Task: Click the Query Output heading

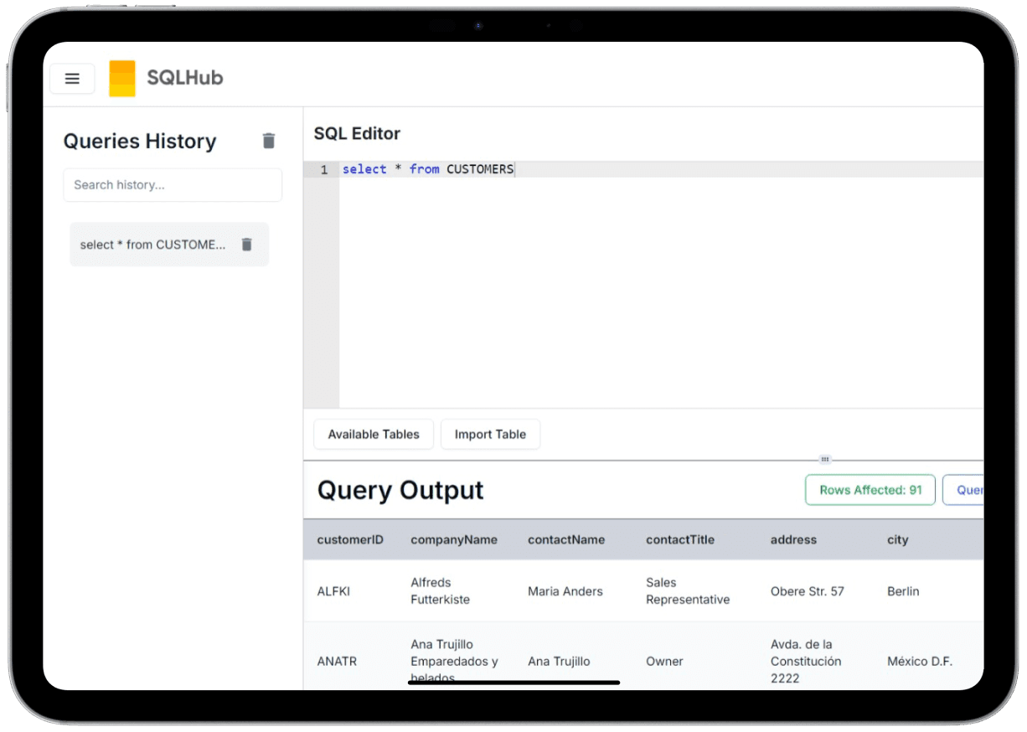Action: click(400, 490)
